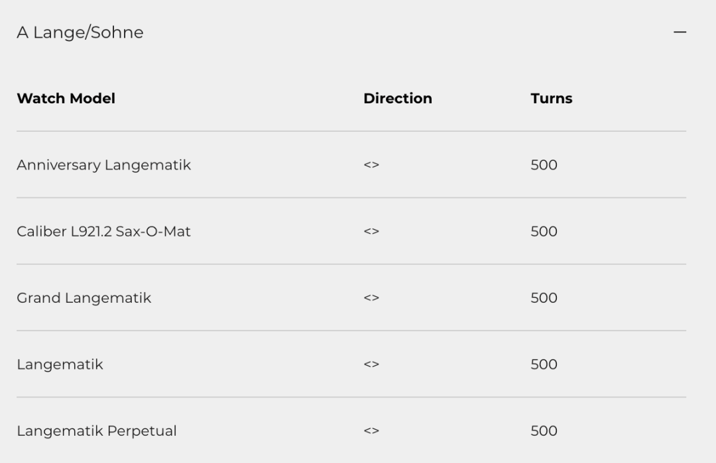The width and height of the screenshot is (716, 463).
Task: Click the Direction column header
Action: pyautogui.click(x=398, y=99)
